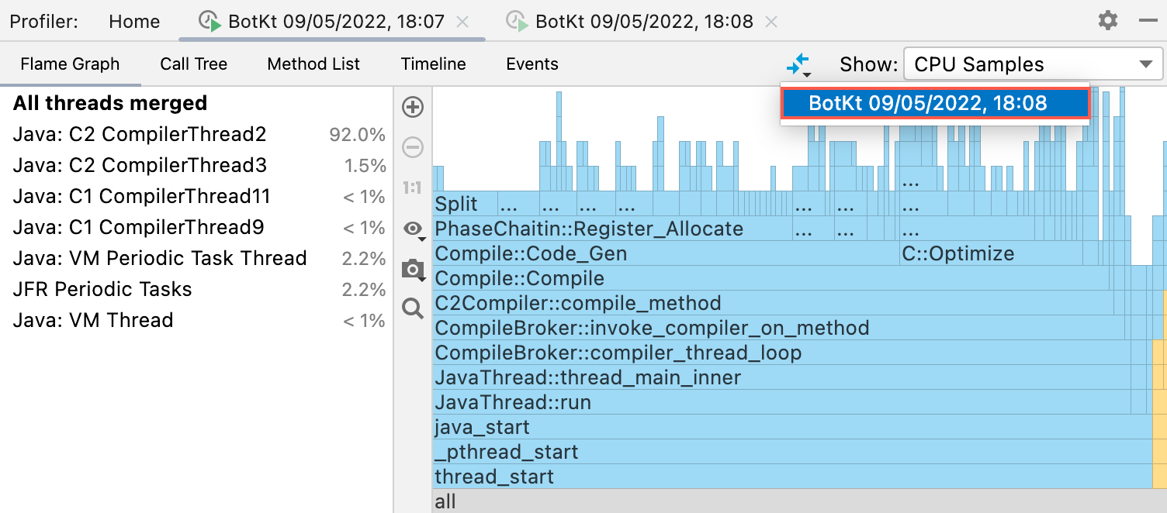Zoom out the flame graph
Screen dimensions: 1167x513
[413, 147]
